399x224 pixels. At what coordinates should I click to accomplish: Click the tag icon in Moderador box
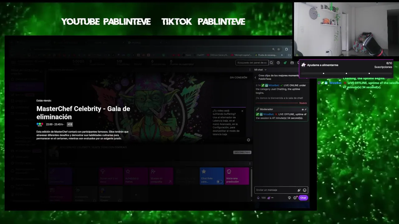[303, 110]
